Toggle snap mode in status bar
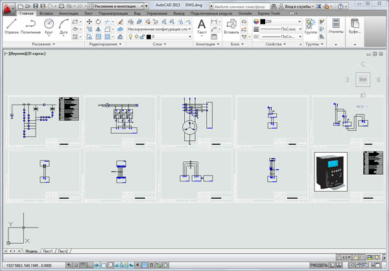The height and width of the screenshot is (271, 389). point(76,265)
